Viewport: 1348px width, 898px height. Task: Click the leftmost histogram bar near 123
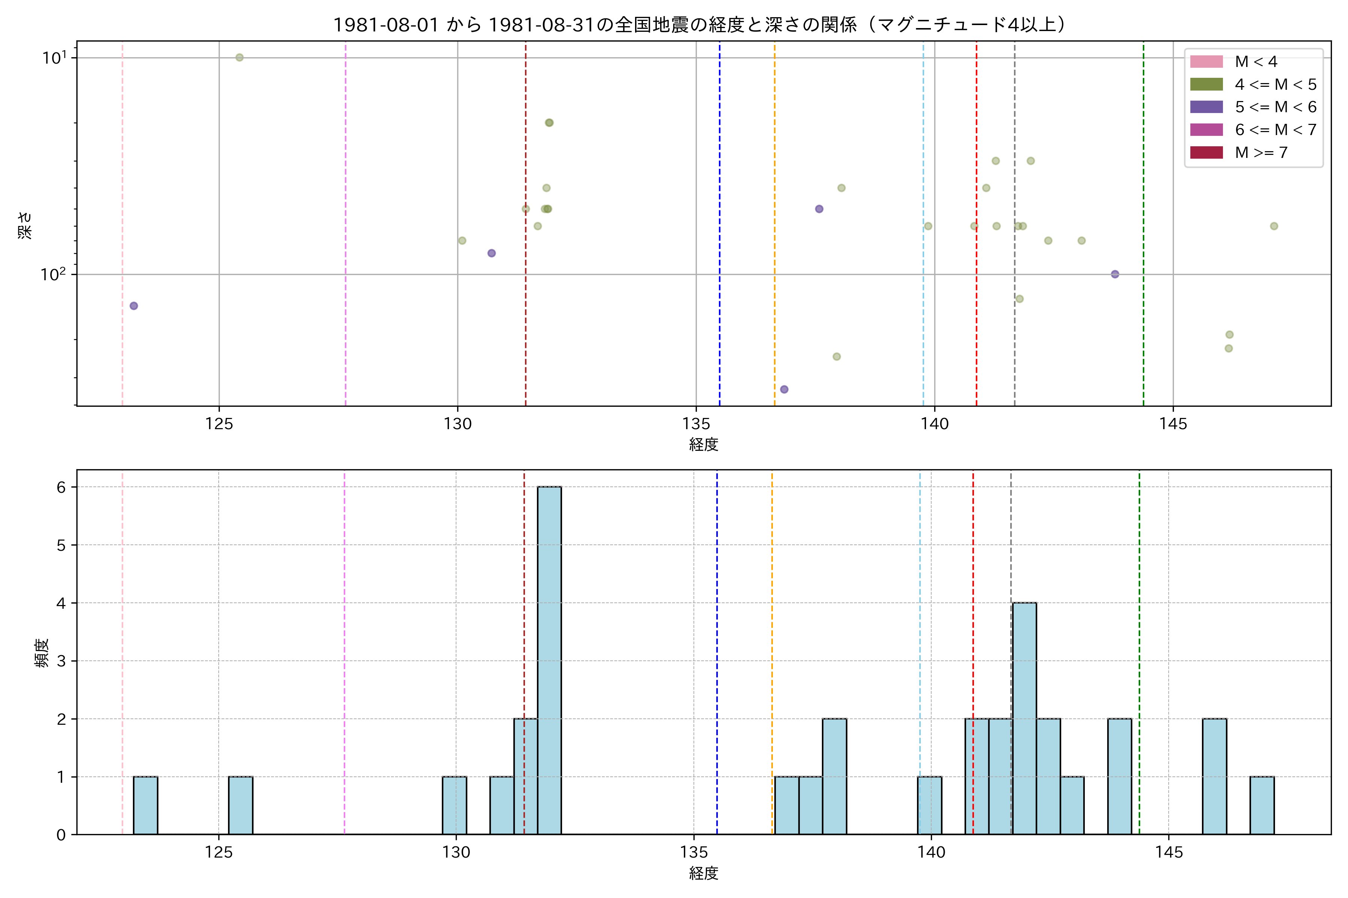146,805
